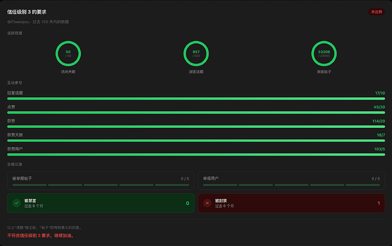This screenshot has width=392, height=246.
Task: Click the 被禁言 label text
Action: [30, 201]
